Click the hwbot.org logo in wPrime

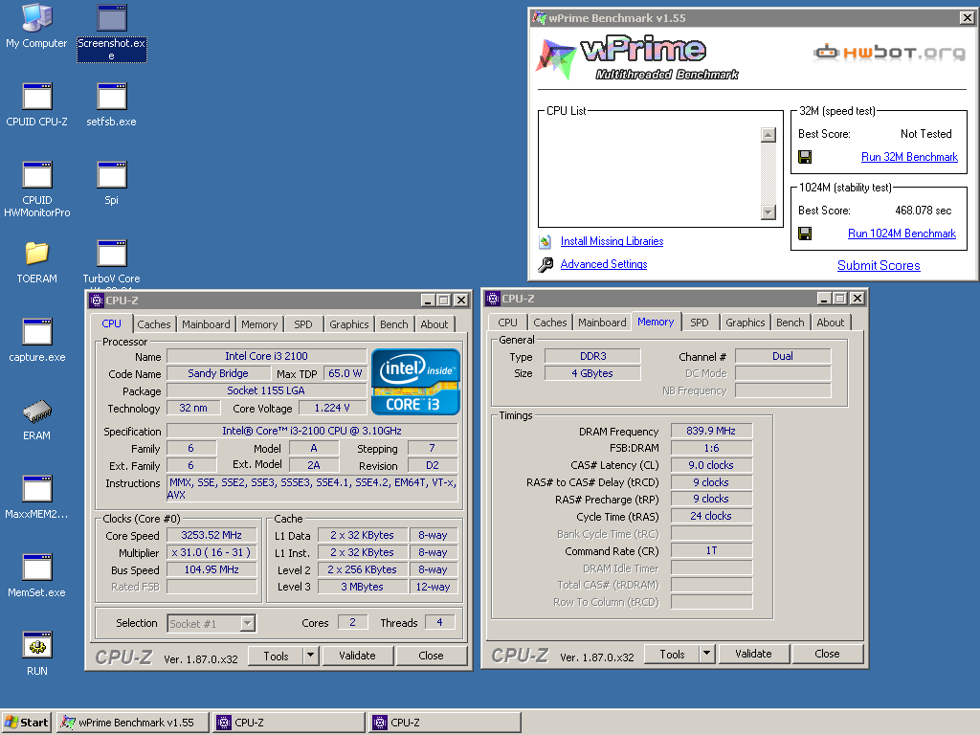889,53
